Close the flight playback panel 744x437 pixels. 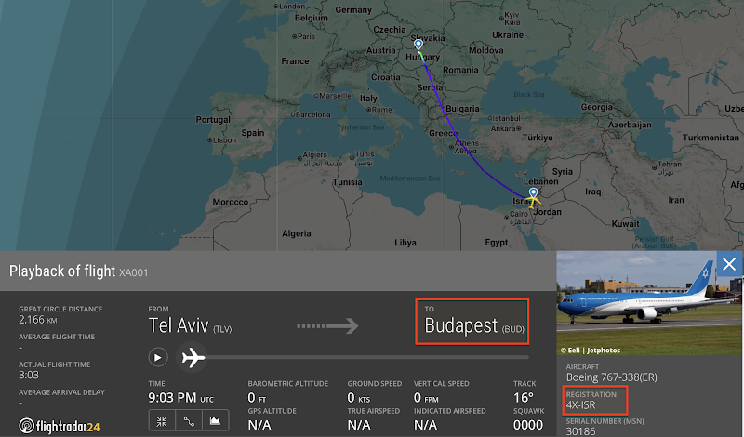(x=730, y=264)
